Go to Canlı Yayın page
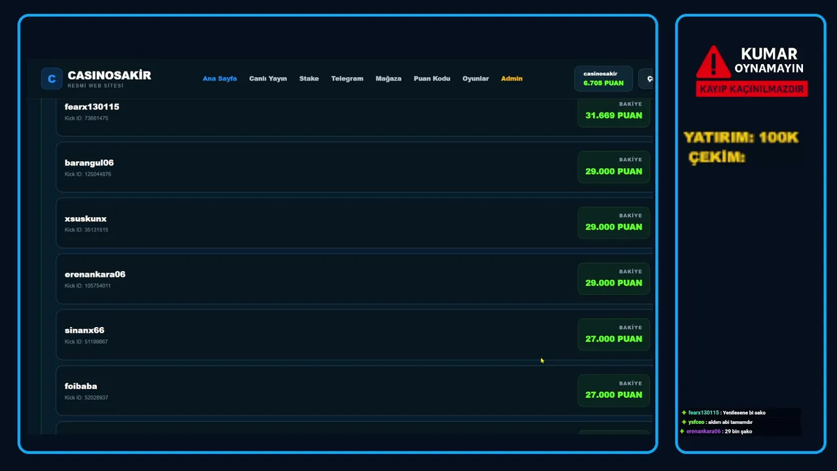Viewport: 837px width, 471px height. pos(268,78)
